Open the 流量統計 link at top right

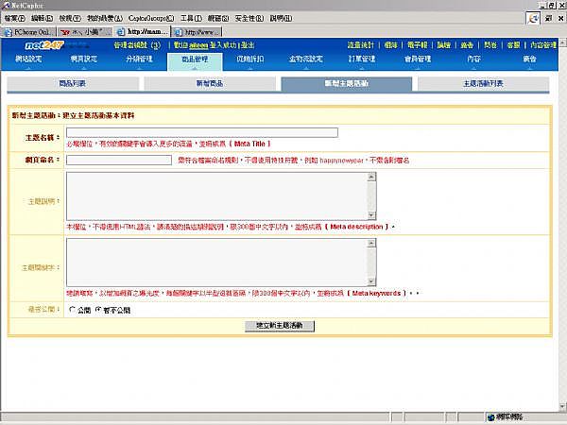pyautogui.click(x=361, y=45)
